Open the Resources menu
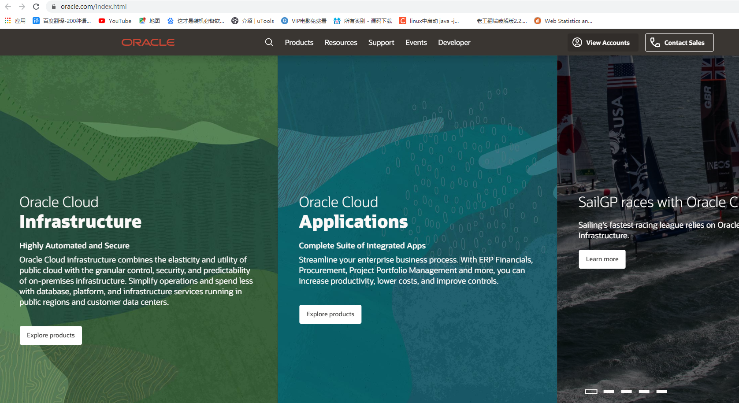 pos(341,42)
